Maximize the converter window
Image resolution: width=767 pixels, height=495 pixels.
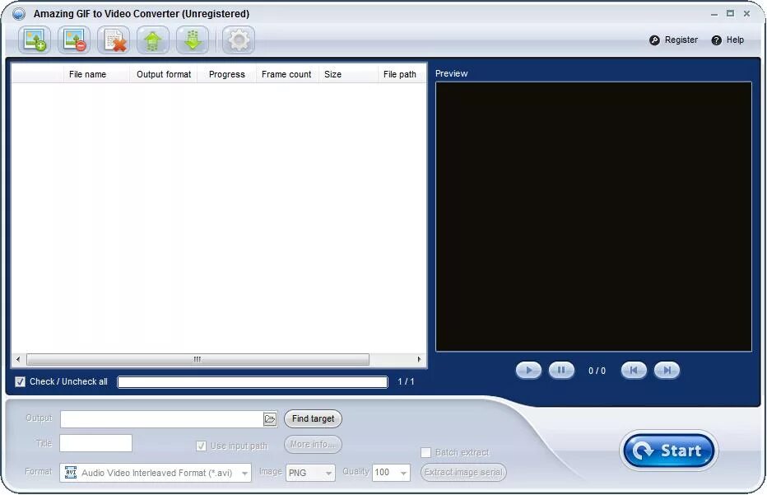(x=730, y=14)
